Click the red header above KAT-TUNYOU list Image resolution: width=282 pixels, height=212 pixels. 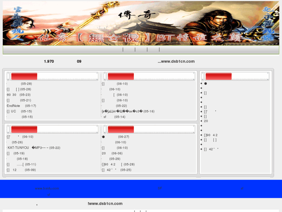click(x=24, y=130)
